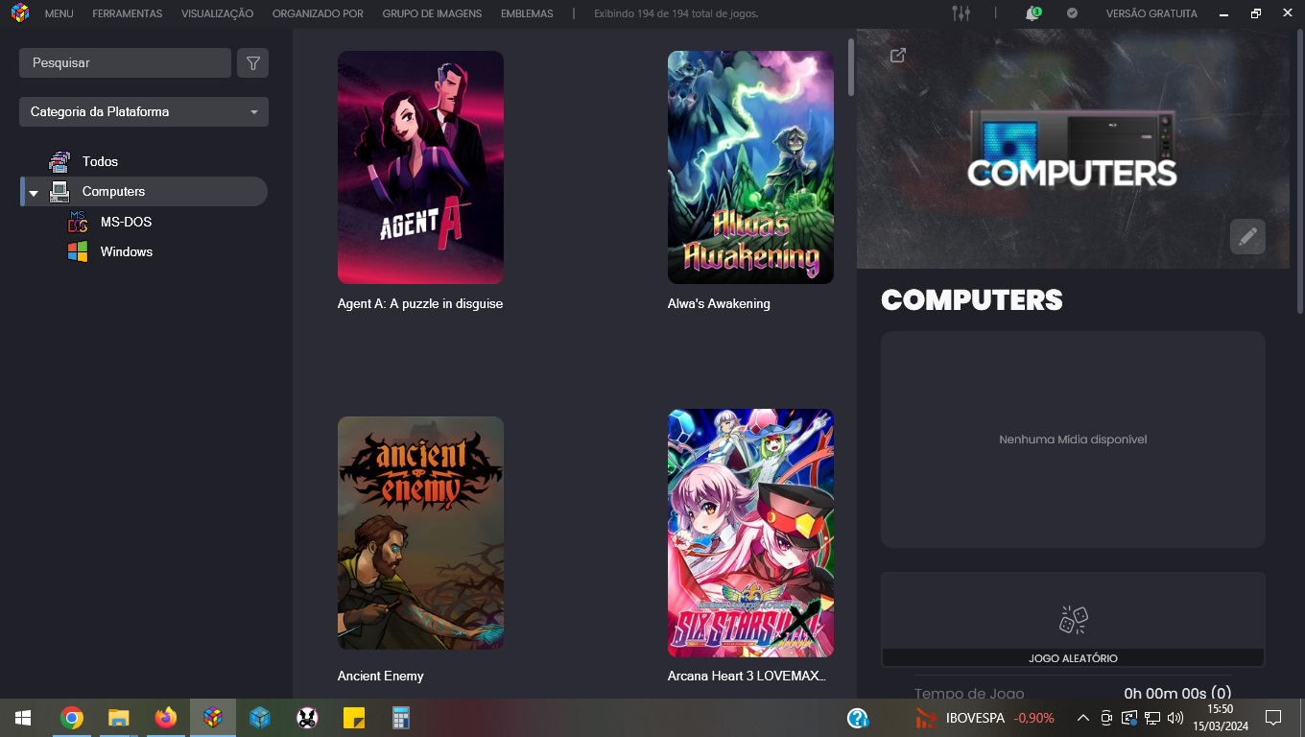Viewport: 1305px width, 737px height.
Task: Open the EMBLEMAS menu
Action: pos(527,13)
